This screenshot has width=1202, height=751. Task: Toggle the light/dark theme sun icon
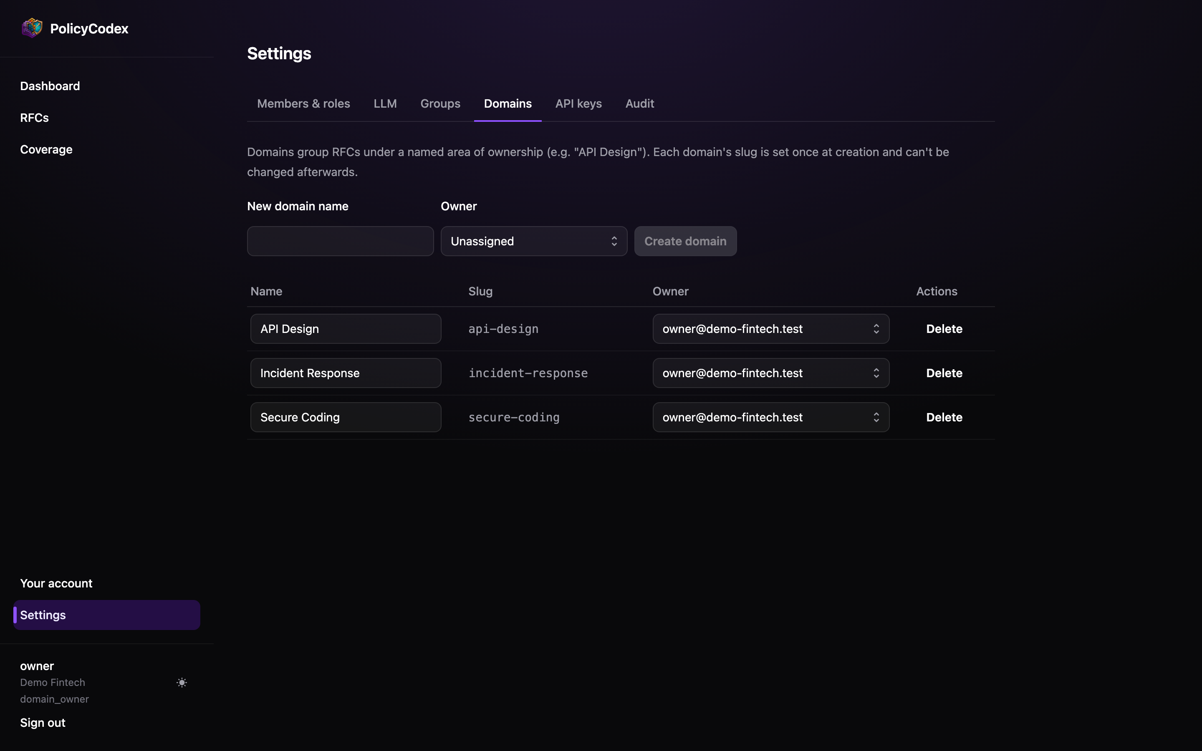tap(182, 683)
